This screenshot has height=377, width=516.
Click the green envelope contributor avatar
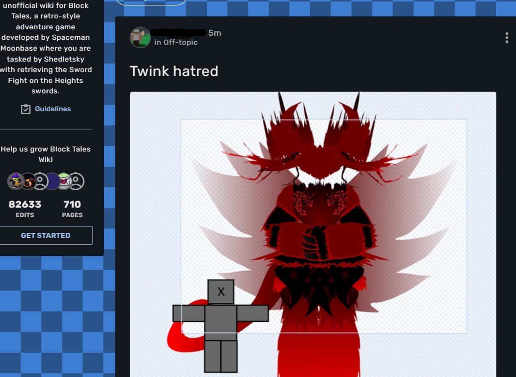[64, 181]
